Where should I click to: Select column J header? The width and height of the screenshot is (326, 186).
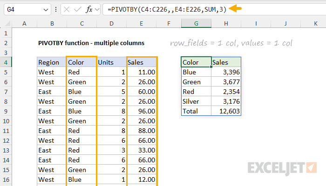(285, 23)
